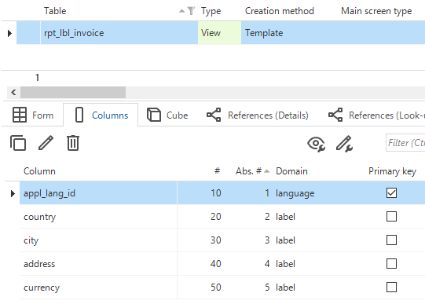Select the rpt_lbl_invoice table cell
The height and width of the screenshot is (304, 425).
pyautogui.click(x=119, y=33)
